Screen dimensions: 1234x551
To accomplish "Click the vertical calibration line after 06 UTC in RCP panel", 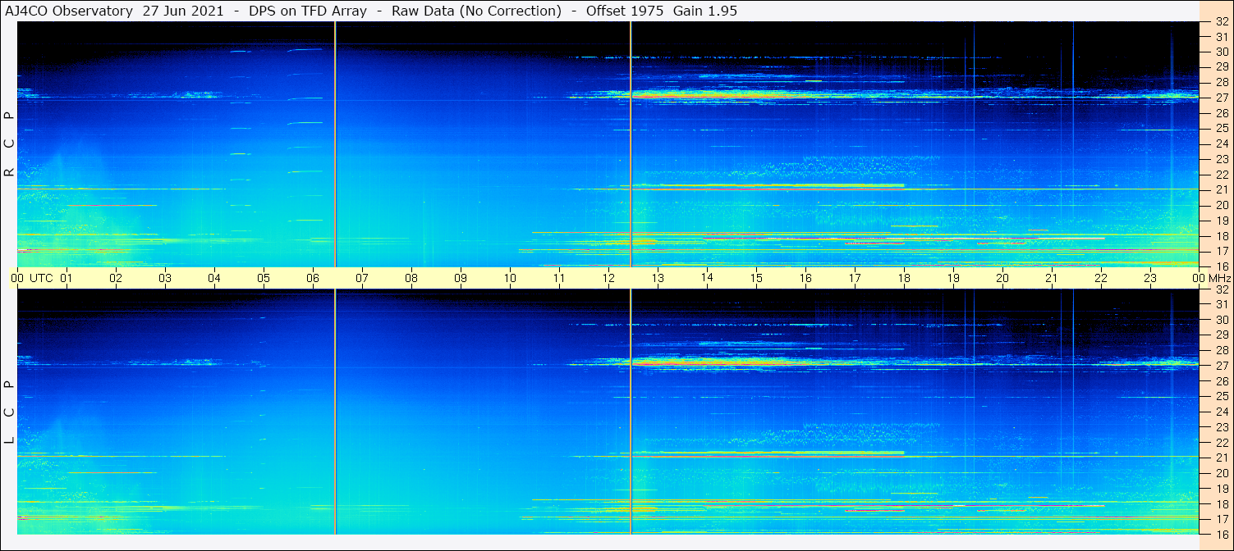I will pyautogui.click(x=335, y=144).
